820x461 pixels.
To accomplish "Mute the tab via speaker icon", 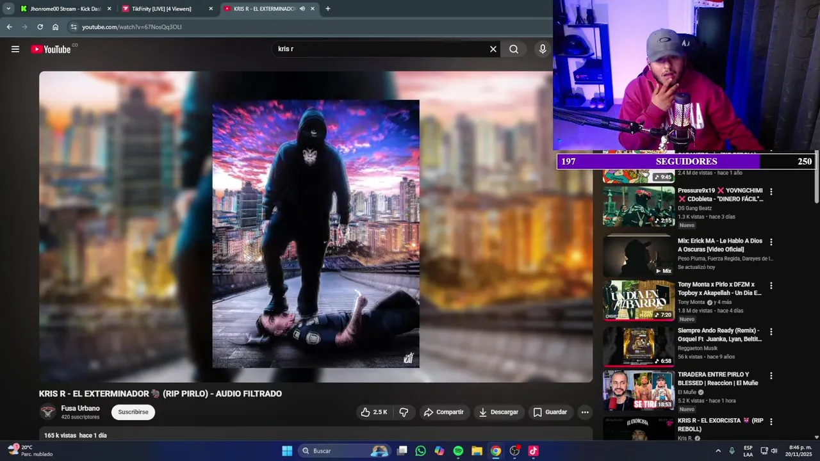I will [302, 9].
